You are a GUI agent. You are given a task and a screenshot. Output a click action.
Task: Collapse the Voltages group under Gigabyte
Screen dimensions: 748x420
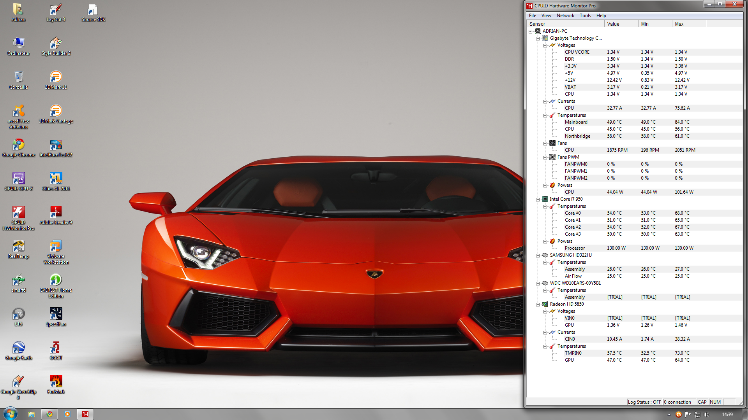[545, 45]
